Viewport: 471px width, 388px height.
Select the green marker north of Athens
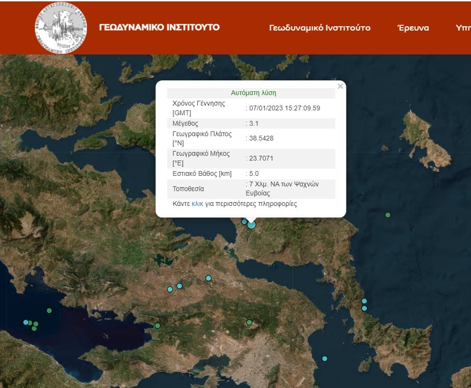tap(249, 322)
